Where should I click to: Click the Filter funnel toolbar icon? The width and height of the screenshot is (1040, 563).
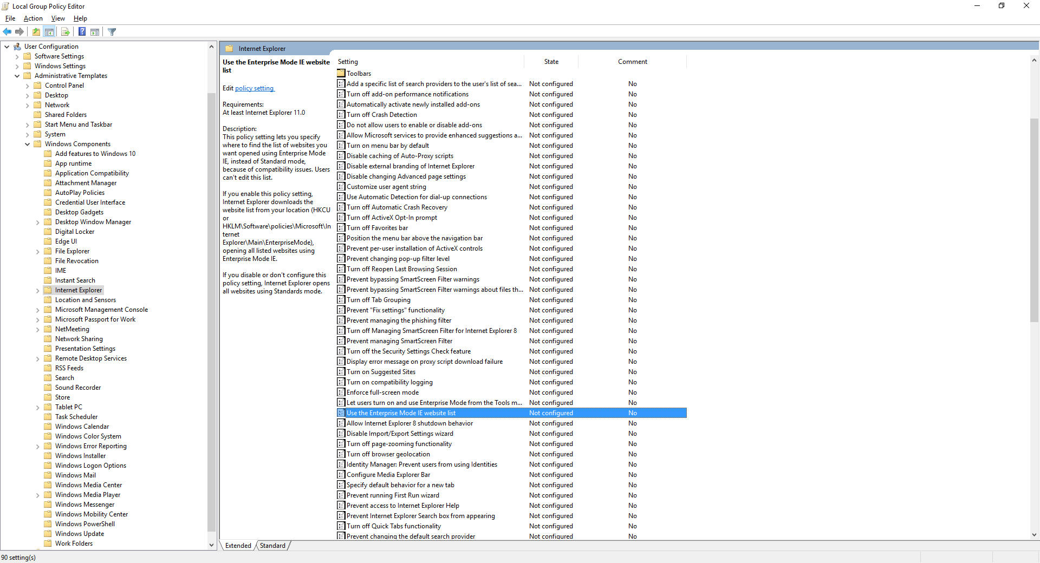click(x=112, y=32)
